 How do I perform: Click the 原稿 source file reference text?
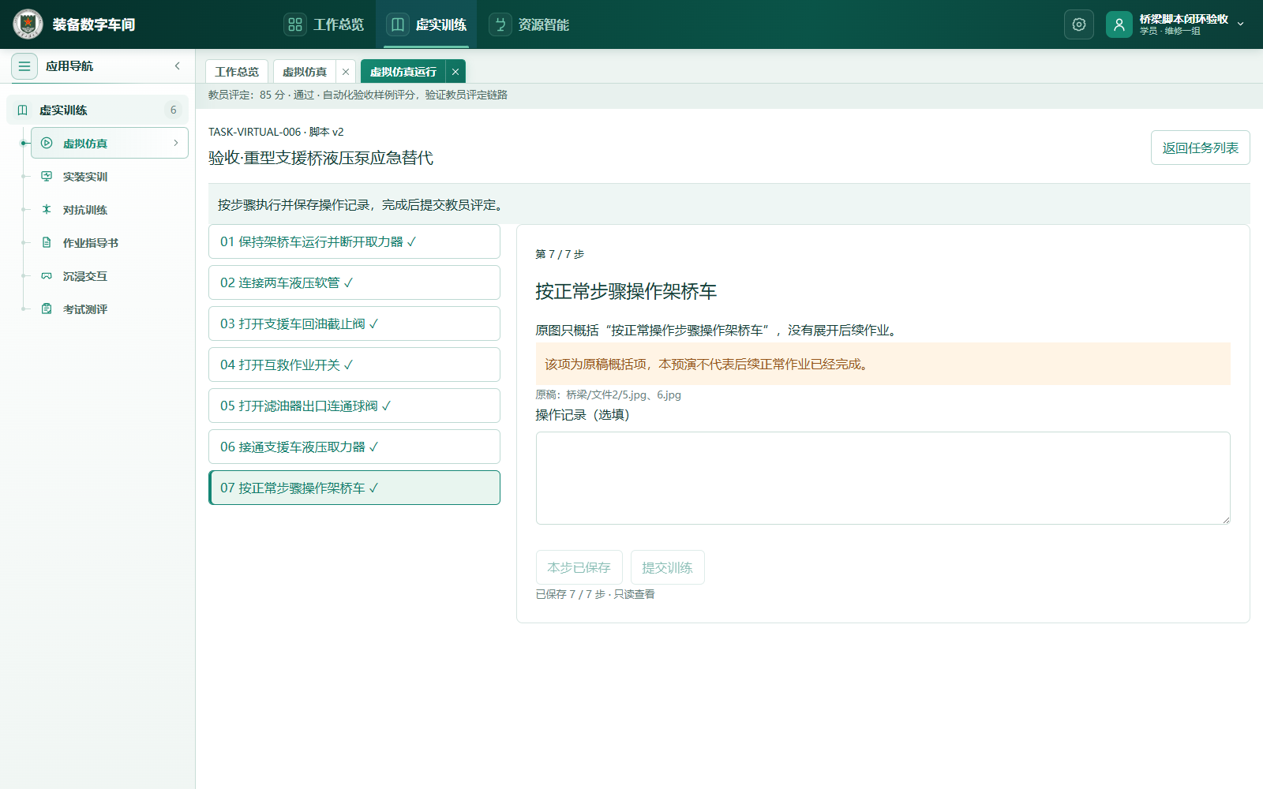click(608, 394)
